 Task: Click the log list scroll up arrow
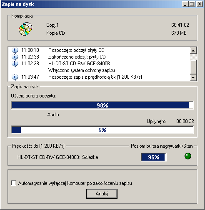[x=193, y=51]
